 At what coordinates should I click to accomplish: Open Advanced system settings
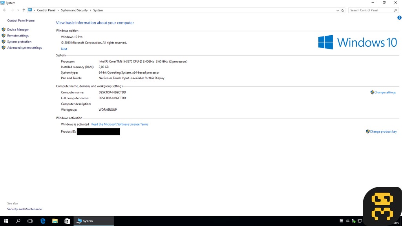(24, 48)
